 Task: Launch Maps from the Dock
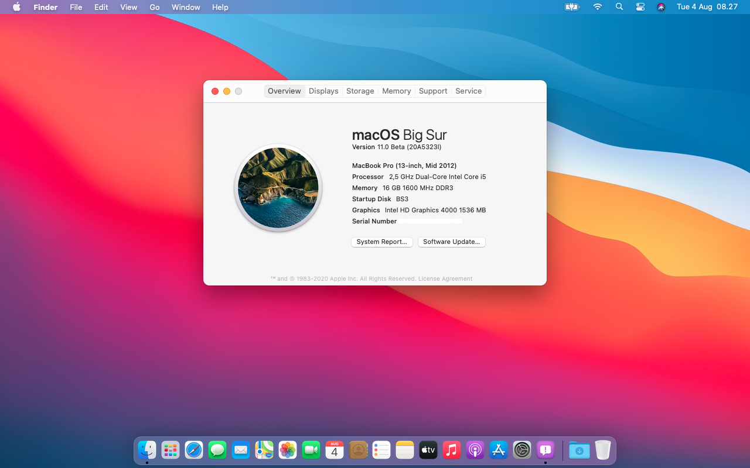coord(264,450)
